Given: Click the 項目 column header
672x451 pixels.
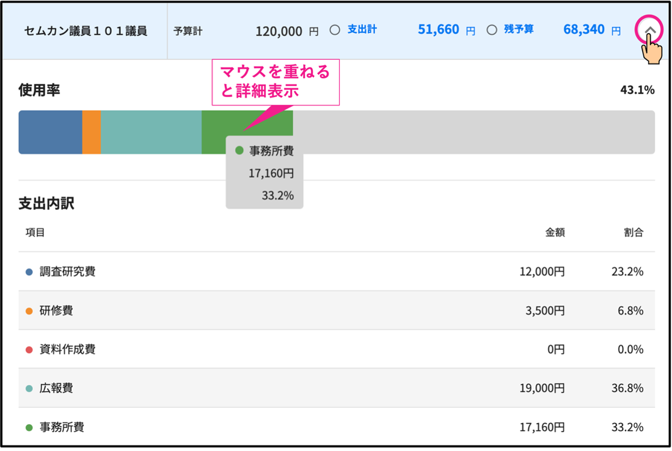Looking at the screenshot, I should coord(35,233).
